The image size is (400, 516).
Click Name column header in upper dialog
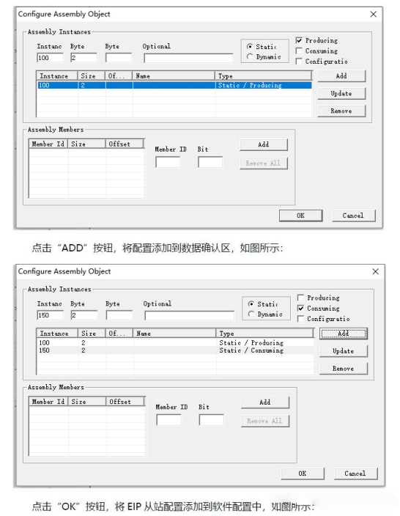pos(174,76)
